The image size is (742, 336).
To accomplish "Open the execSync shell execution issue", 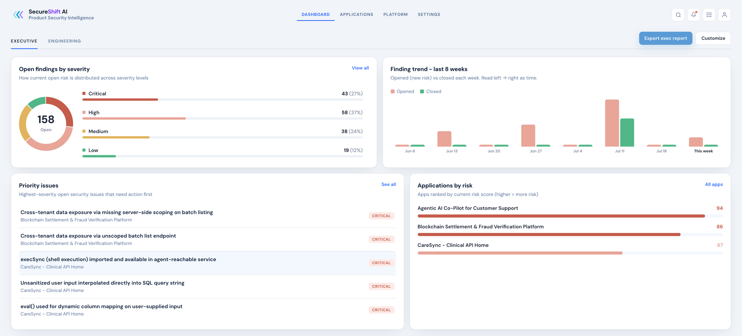I will (x=207, y=263).
